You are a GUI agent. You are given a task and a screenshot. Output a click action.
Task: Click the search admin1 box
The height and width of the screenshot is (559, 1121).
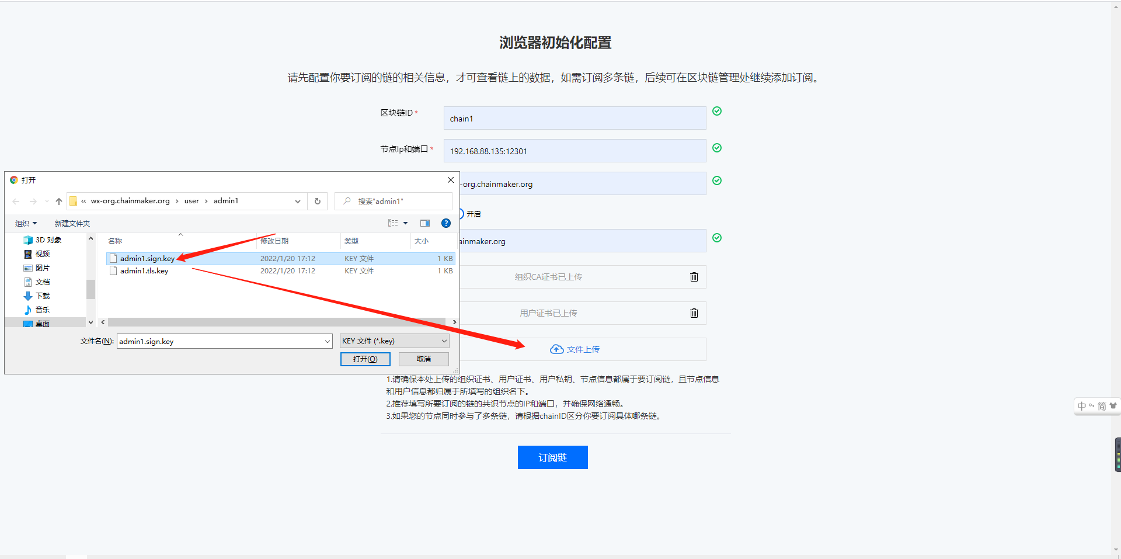click(394, 201)
